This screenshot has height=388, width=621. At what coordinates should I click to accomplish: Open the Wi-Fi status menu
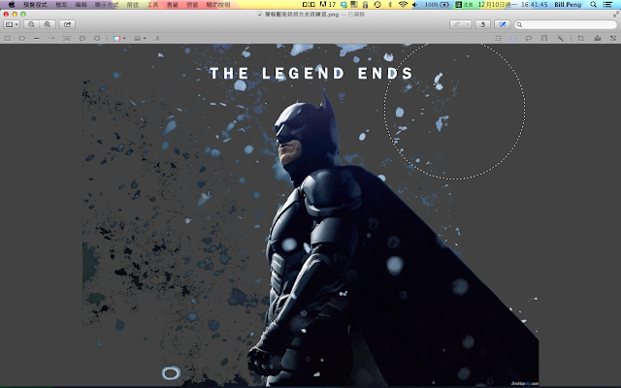403,5
